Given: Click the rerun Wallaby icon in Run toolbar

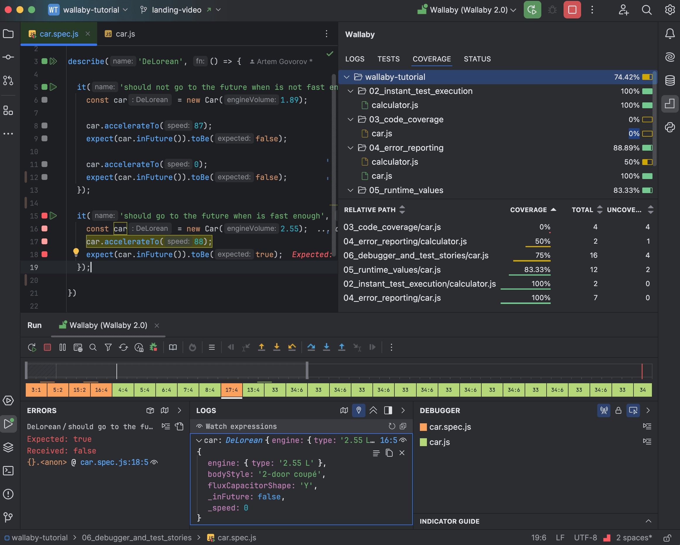Looking at the screenshot, I should pos(32,347).
